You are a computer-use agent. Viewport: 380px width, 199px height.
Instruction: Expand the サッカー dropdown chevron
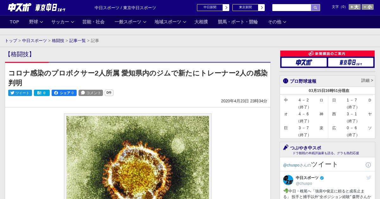(73, 22)
